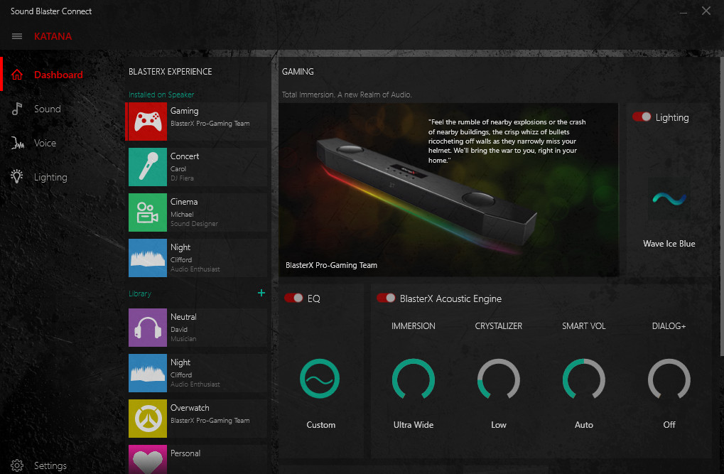The image size is (724, 474).
Task: Minimize the Sound Blaster Connect window
Action: point(684,11)
